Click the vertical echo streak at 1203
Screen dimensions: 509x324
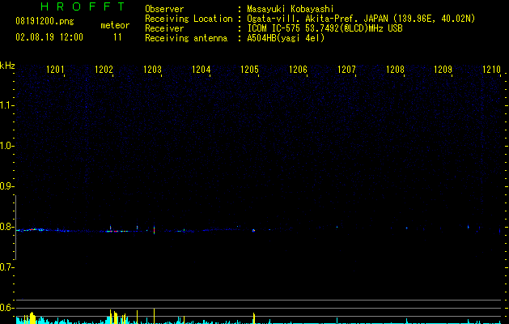tap(154, 229)
